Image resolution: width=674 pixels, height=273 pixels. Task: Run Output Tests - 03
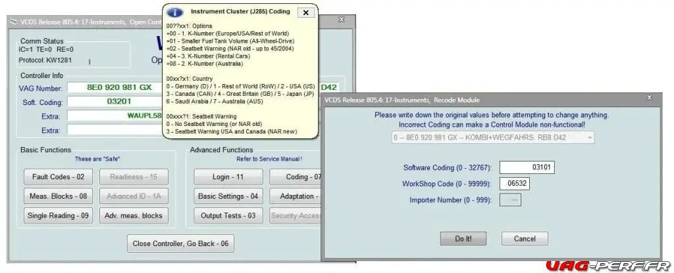point(228,215)
